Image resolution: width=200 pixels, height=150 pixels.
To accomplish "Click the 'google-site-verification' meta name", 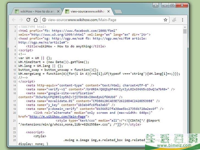I will point(70,93).
